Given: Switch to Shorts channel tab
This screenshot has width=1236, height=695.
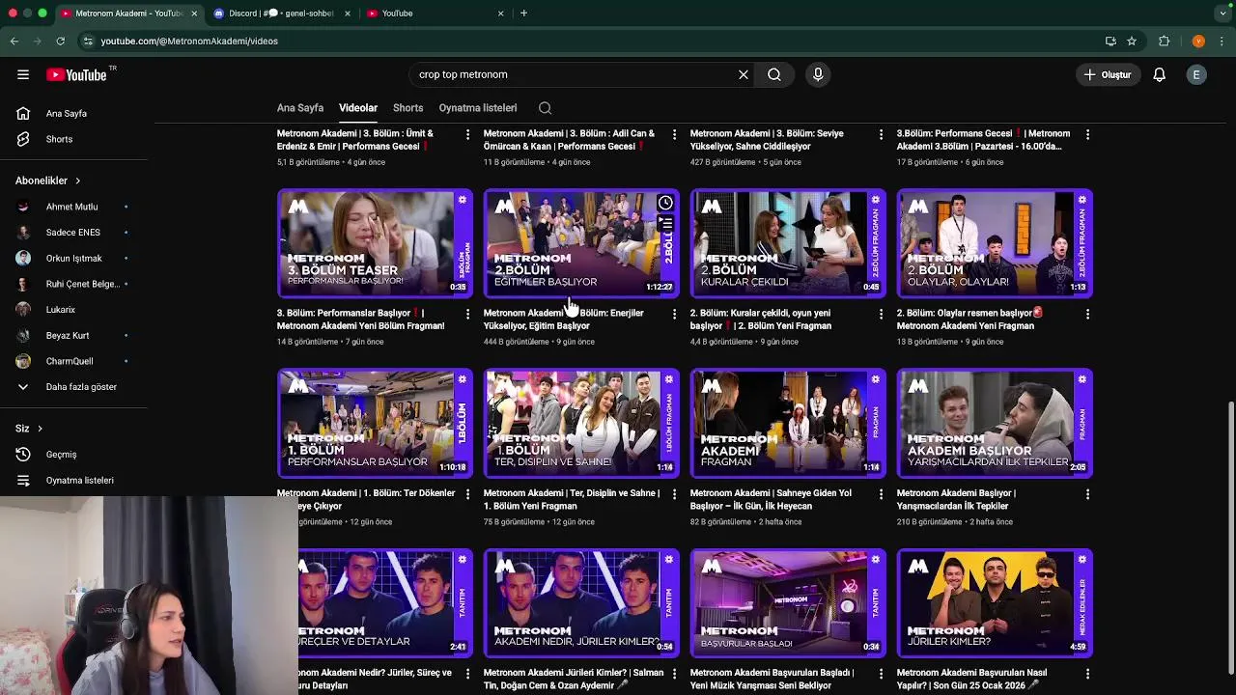Looking at the screenshot, I should pos(407,108).
